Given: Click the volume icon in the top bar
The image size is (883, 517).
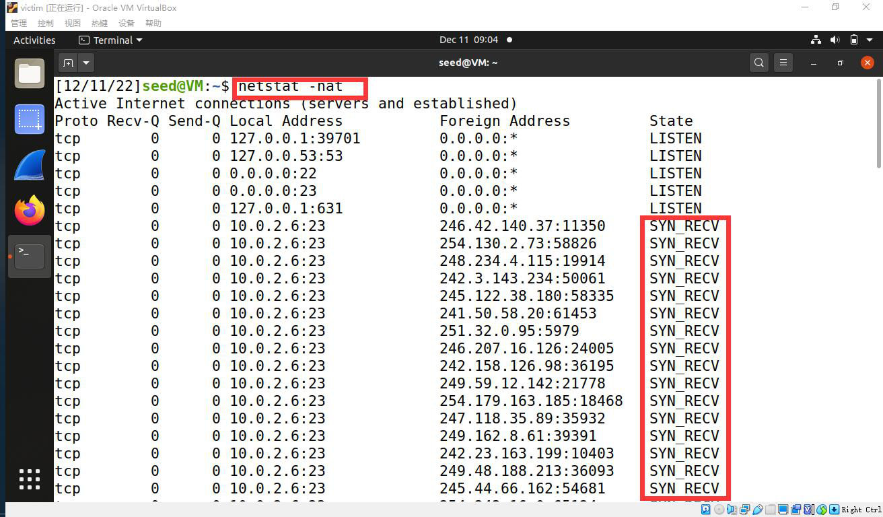Looking at the screenshot, I should pyautogui.click(x=835, y=40).
